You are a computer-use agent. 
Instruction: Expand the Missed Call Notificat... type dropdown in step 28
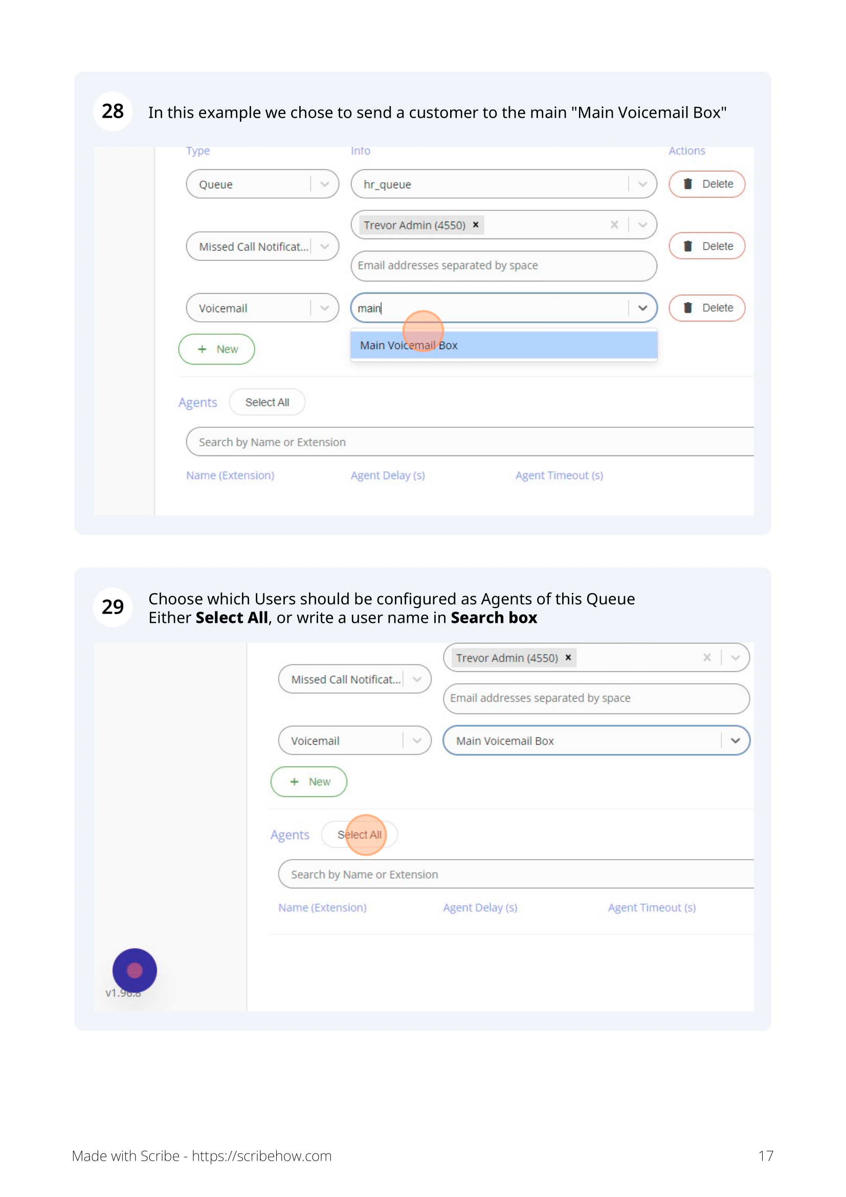coord(325,246)
